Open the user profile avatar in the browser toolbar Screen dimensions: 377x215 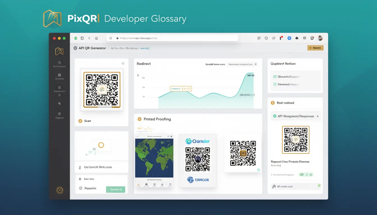point(320,38)
